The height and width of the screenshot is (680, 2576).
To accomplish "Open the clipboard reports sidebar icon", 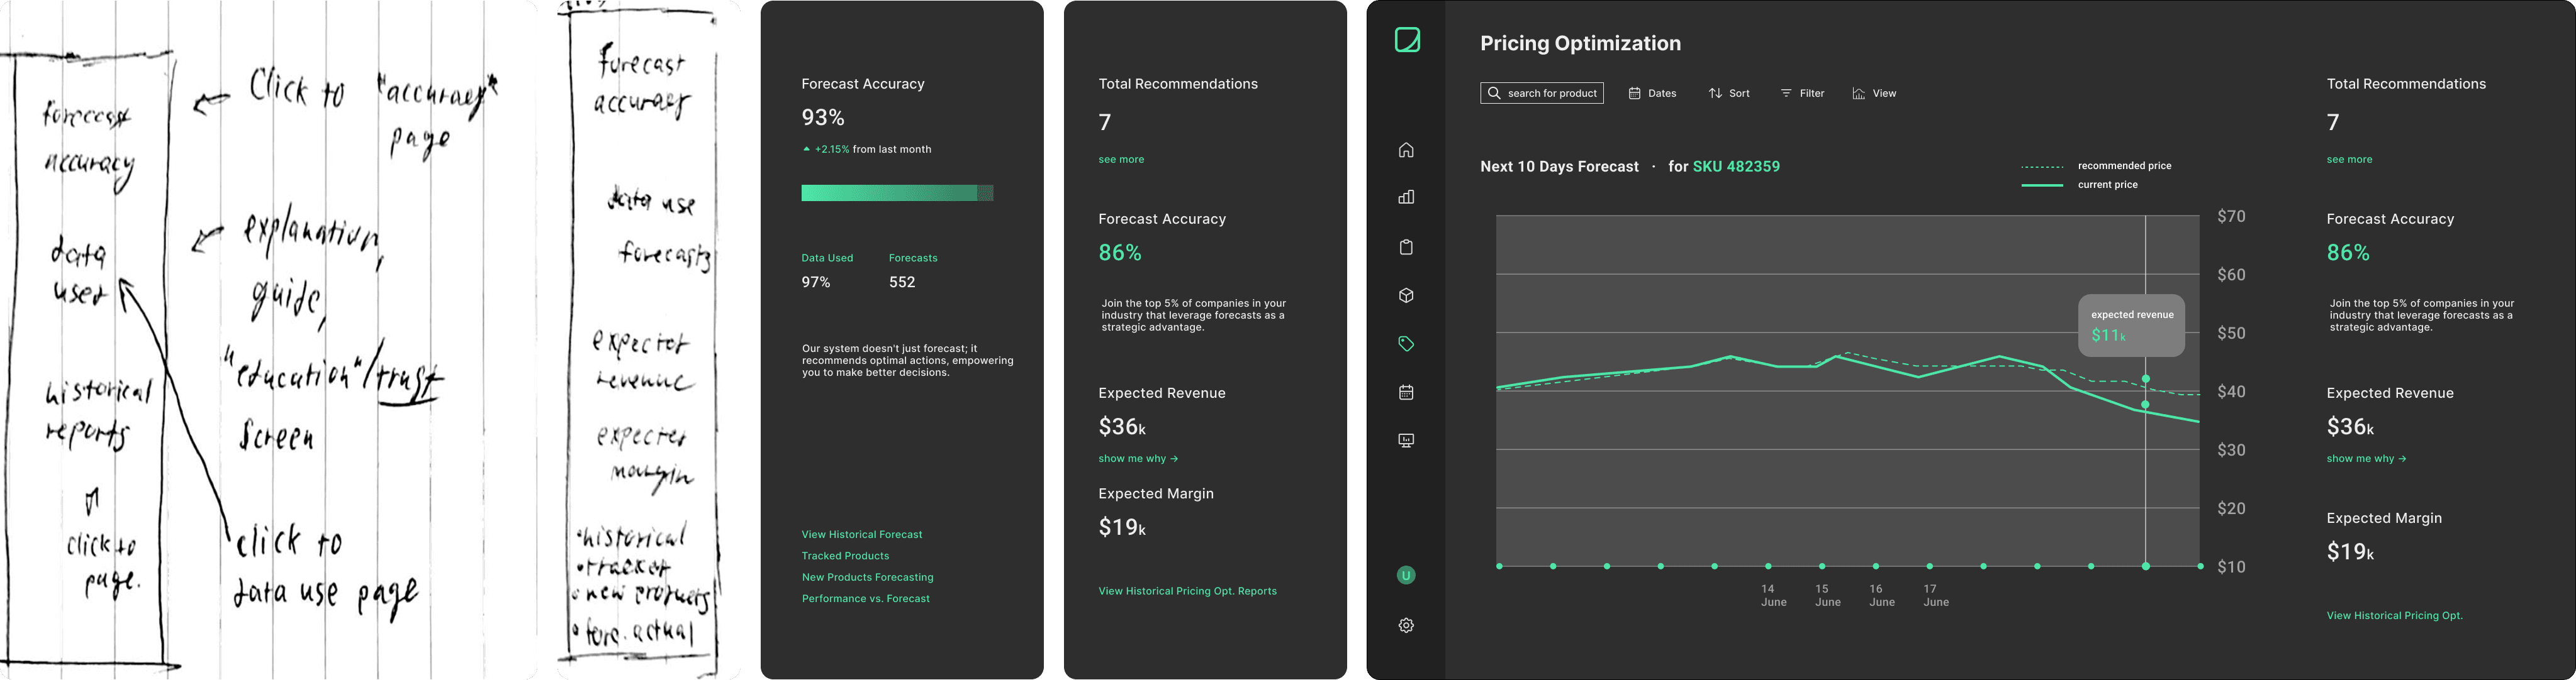I will tap(1406, 246).
